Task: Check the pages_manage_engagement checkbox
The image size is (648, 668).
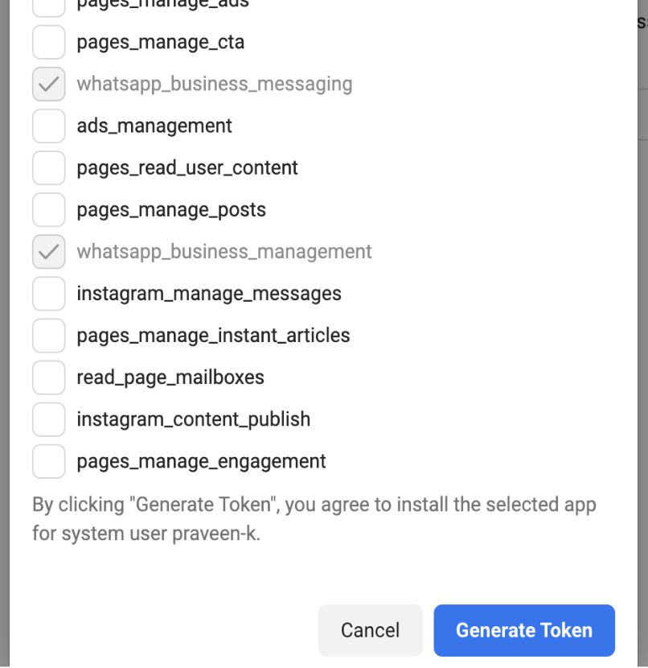Action: 48,462
